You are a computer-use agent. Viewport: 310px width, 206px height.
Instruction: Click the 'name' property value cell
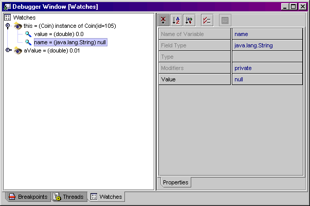[267, 34]
